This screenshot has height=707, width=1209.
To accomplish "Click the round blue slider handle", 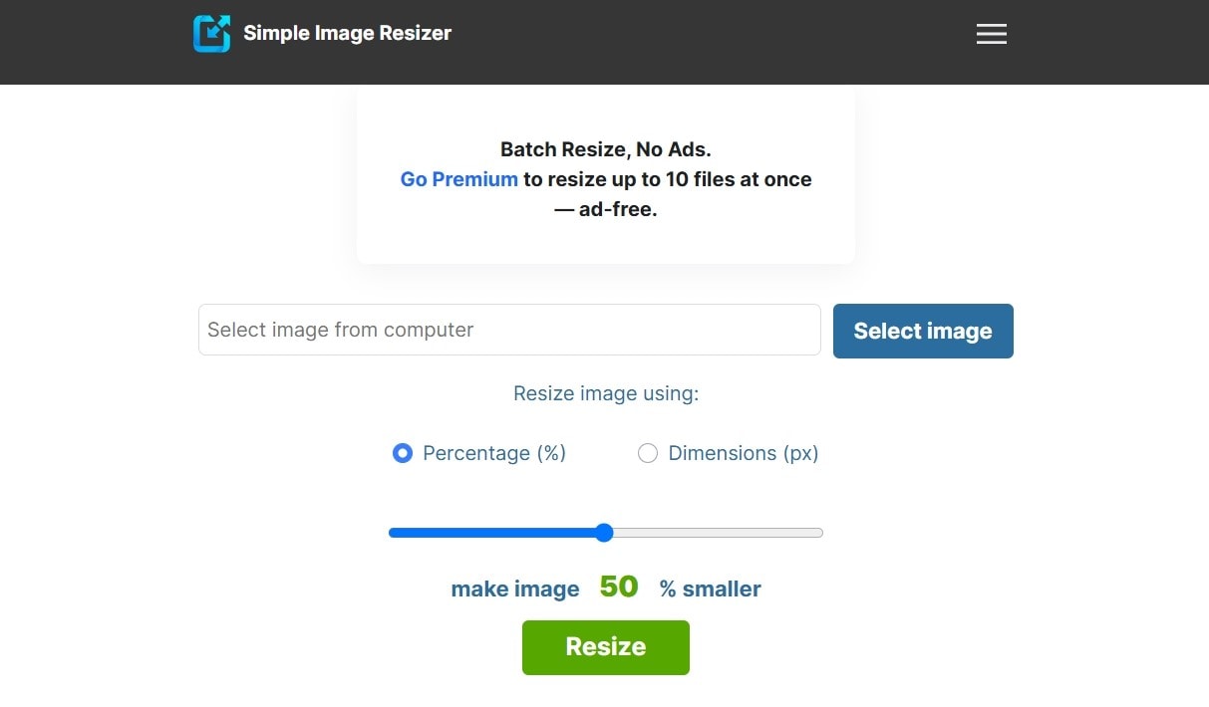I will point(604,533).
